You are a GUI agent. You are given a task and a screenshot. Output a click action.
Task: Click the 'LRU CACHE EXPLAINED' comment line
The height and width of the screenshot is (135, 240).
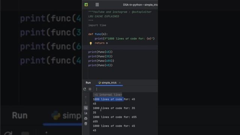click(x=103, y=16)
